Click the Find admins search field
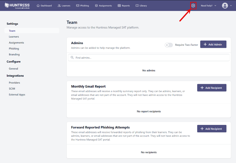 [x=149, y=58]
